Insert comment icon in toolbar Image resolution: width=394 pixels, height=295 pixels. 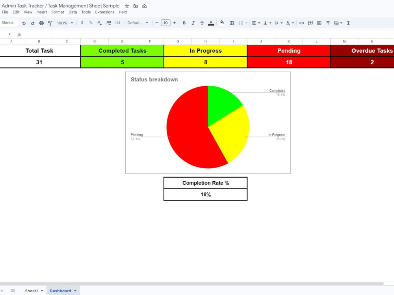[x=310, y=23]
